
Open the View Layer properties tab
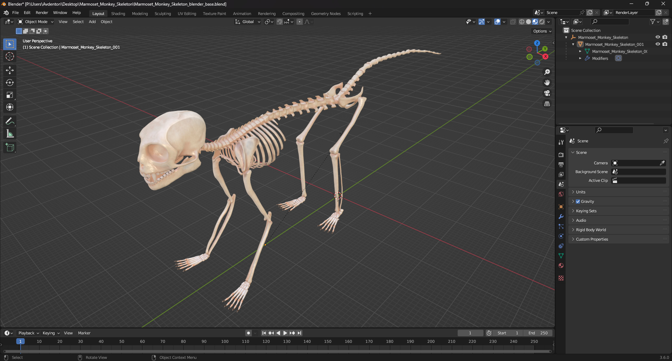[561, 174]
